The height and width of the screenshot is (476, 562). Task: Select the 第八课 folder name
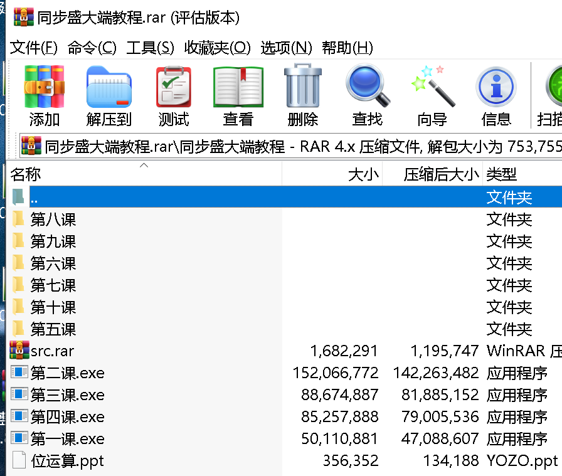53,219
